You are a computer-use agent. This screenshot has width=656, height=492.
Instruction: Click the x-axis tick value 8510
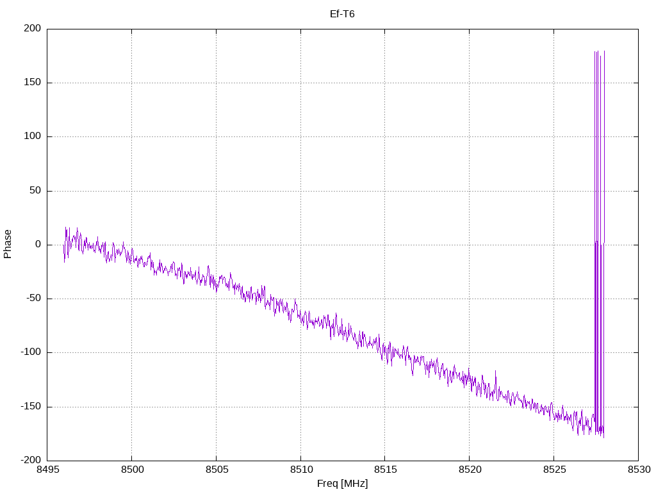click(301, 470)
